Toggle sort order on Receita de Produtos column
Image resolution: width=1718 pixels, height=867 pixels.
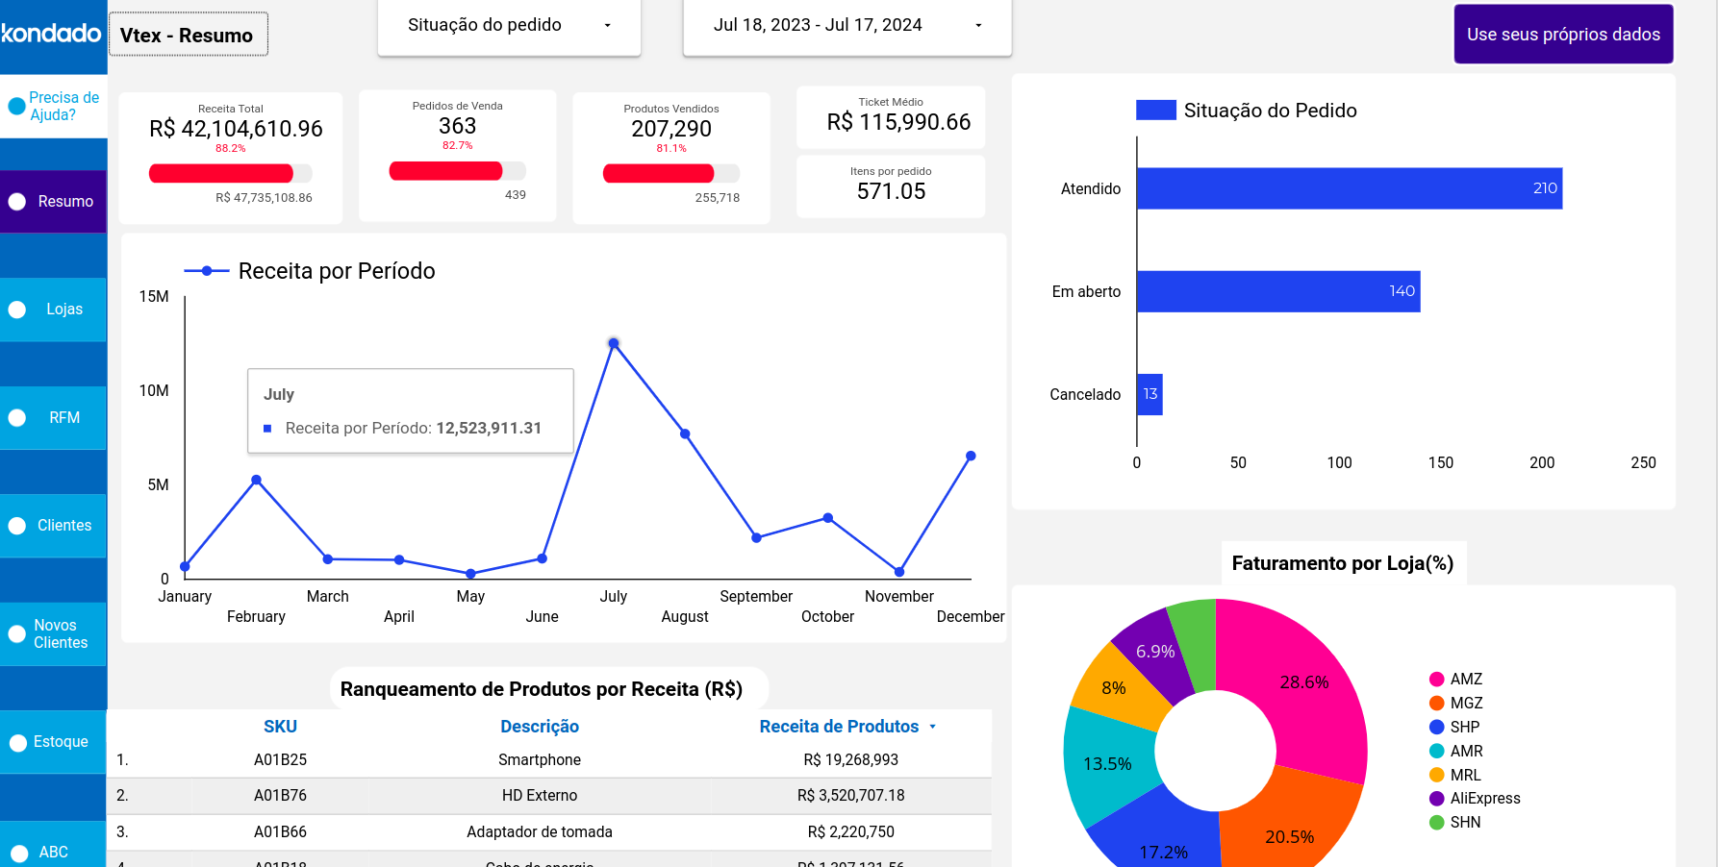pyautogui.click(x=931, y=727)
